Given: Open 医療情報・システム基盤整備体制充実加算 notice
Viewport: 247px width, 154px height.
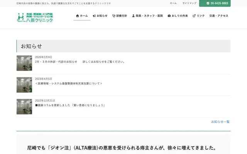Looking at the screenshot, I should click(69, 83).
